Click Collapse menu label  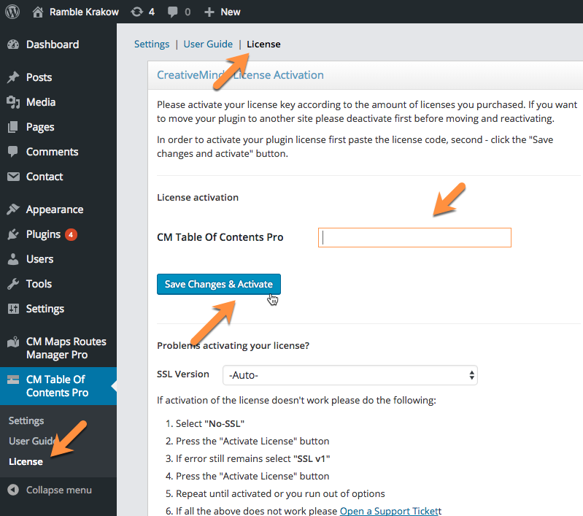[x=59, y=490]
